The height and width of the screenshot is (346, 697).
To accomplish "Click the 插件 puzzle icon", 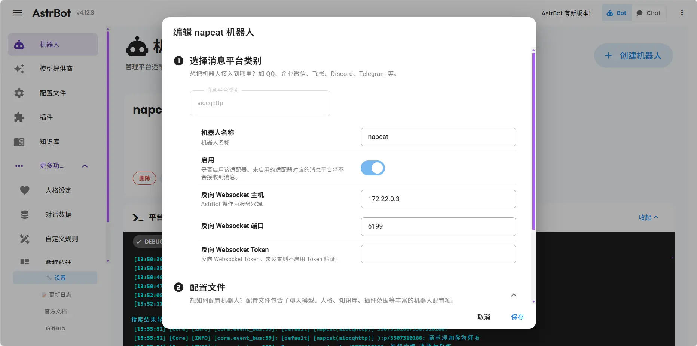I will (x=19, y=117).
